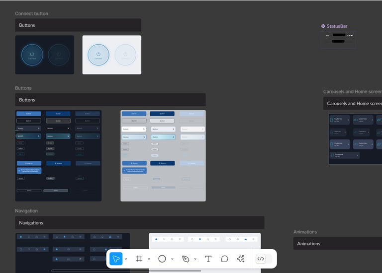The width and height of the screenshot is (382, 273).
Task: Select the Buttons title bar under Connect button
Action: (78, 25)
